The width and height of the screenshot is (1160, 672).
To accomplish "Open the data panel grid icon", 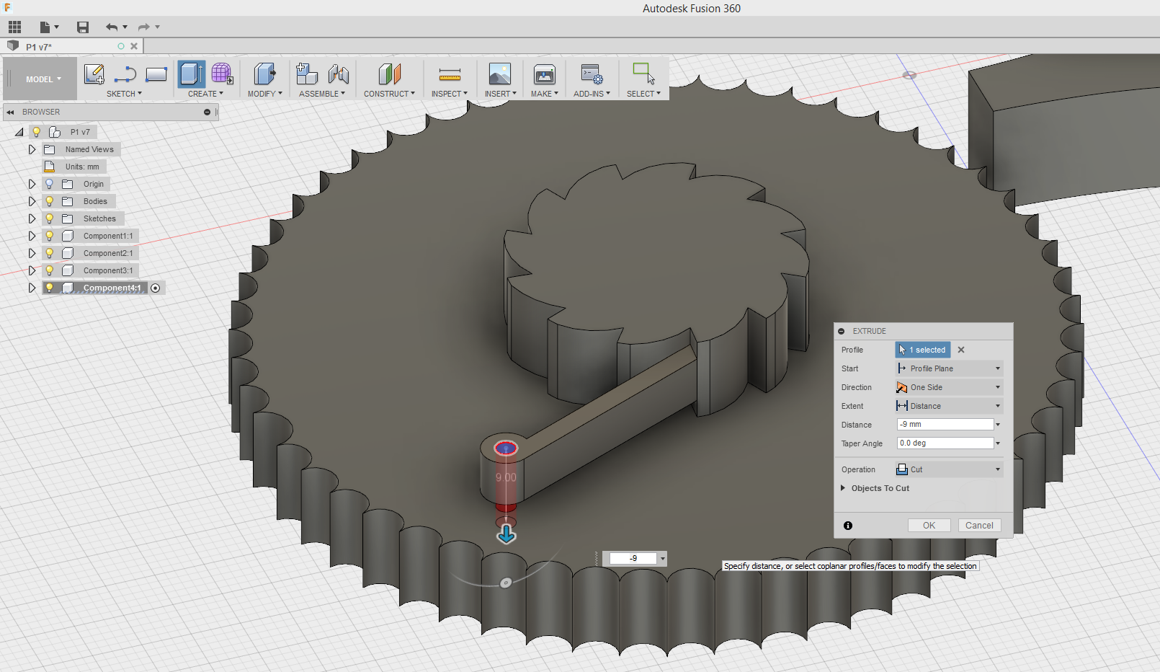I will tap(14, 27).
